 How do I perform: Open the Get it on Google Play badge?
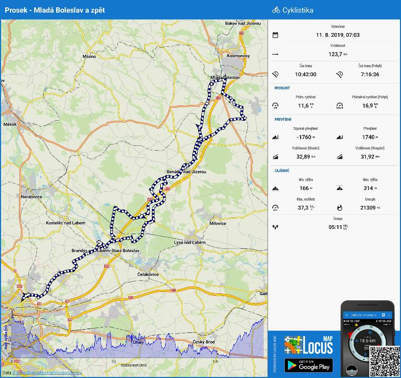(309, 365)
